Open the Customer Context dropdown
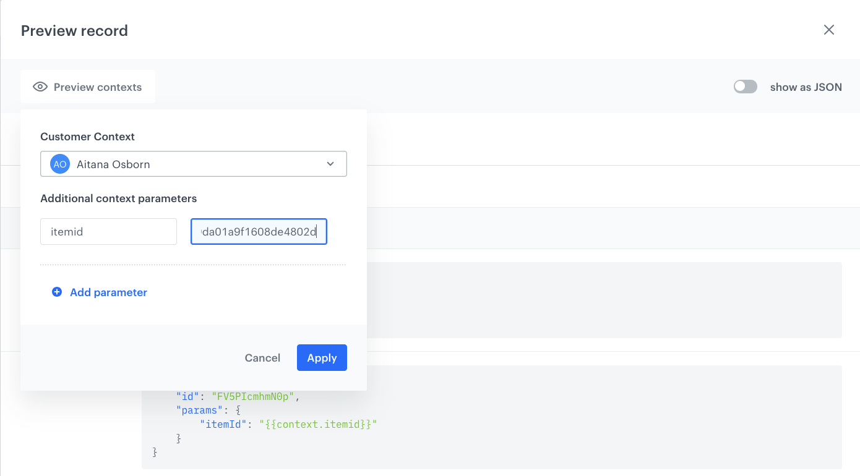This screenshot has width=860, height=476. pyautogui.click(x=193, y=164)
